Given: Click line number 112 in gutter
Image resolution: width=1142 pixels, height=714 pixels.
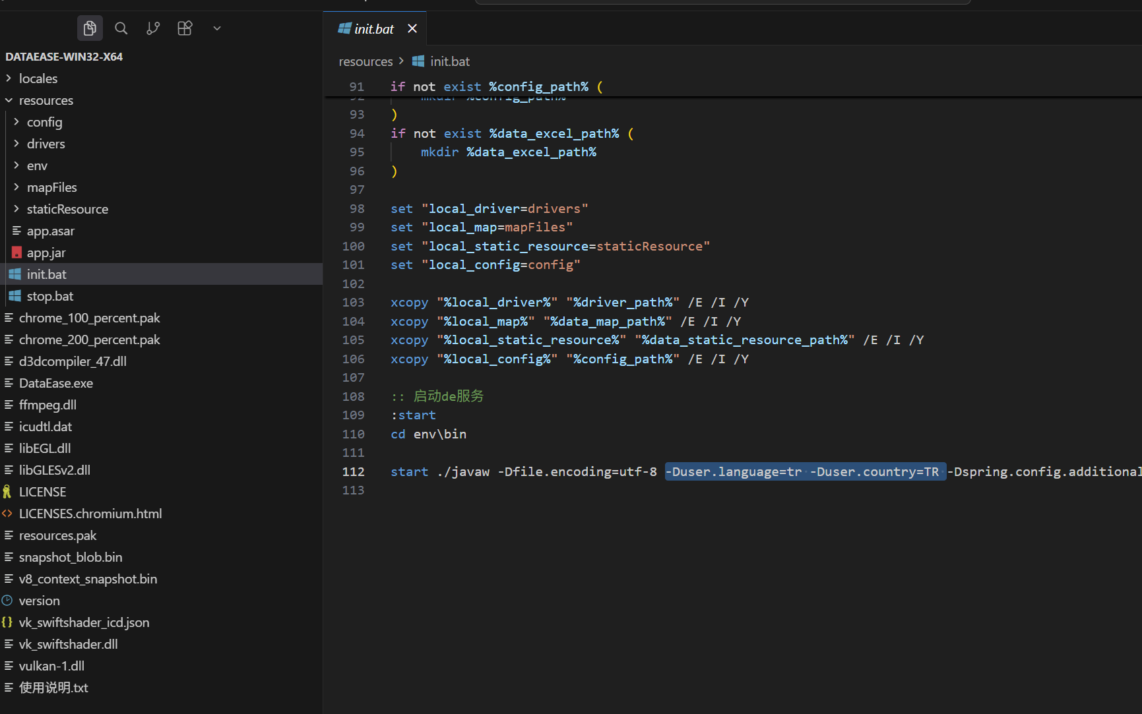Looking at the screenshot, I should coord(353,471).
